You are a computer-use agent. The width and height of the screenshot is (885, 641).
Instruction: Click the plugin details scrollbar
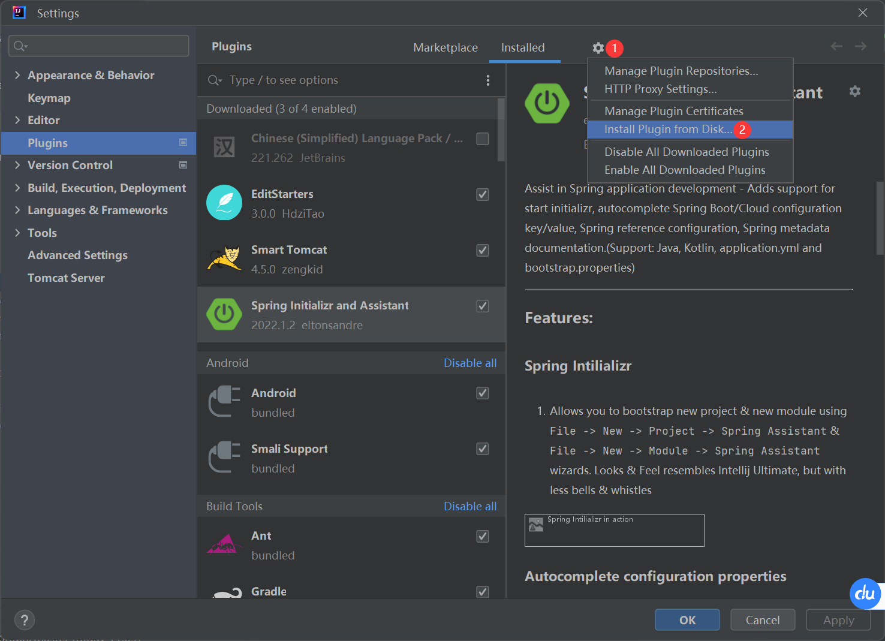[x=880, y=218]
